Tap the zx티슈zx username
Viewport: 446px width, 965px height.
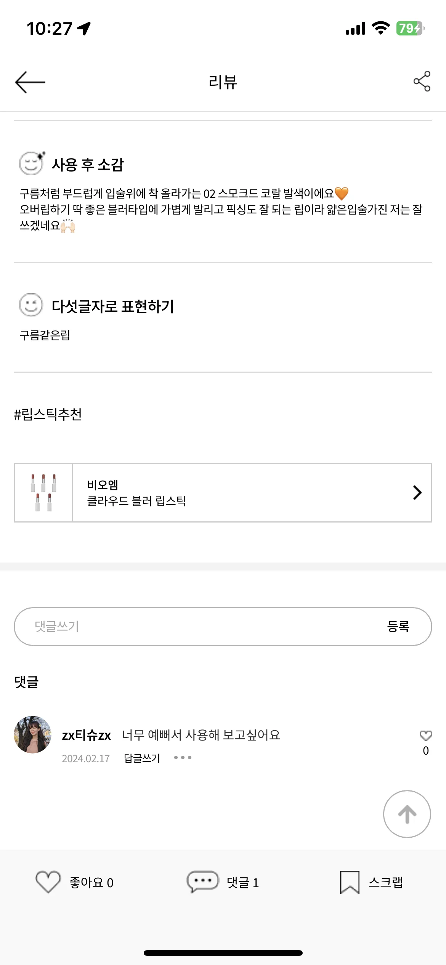[87, 735]
